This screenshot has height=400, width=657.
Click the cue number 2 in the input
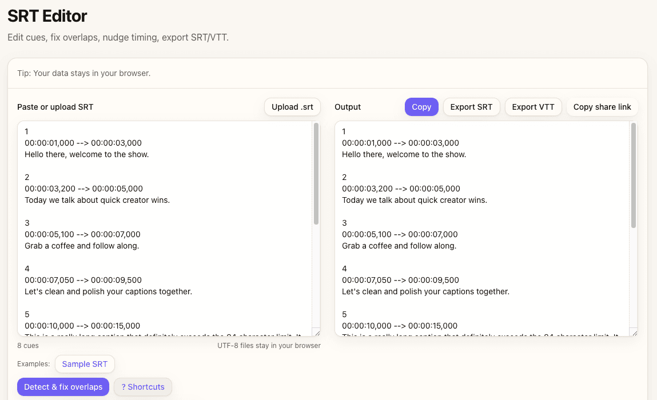click(x=26, y=177)
